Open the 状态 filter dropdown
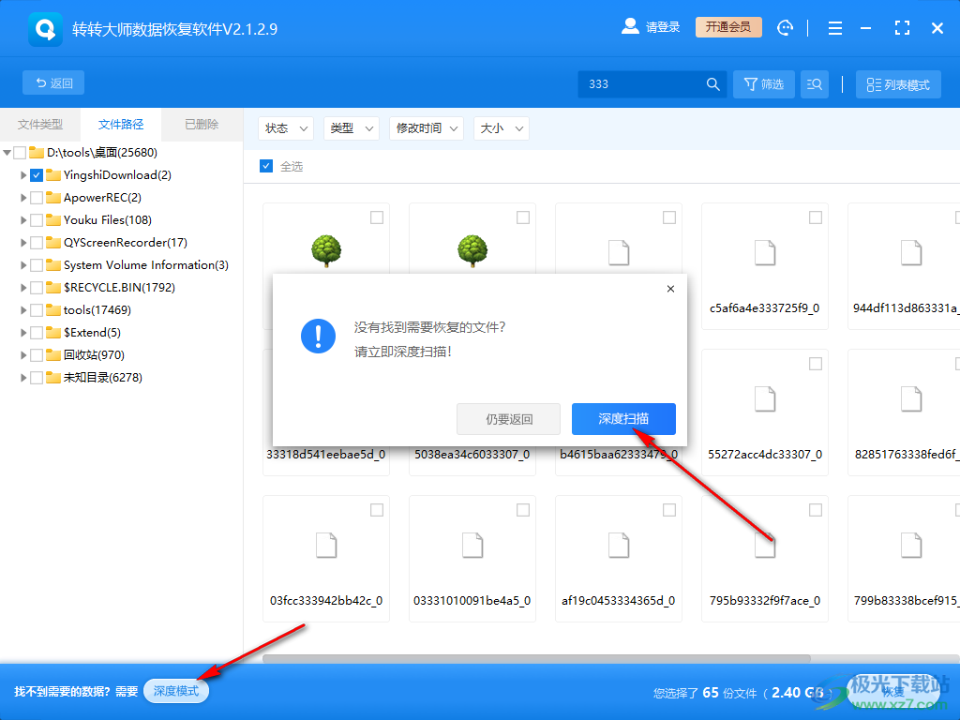Viewport: 960px width, 720px height. tap(286, 128)
